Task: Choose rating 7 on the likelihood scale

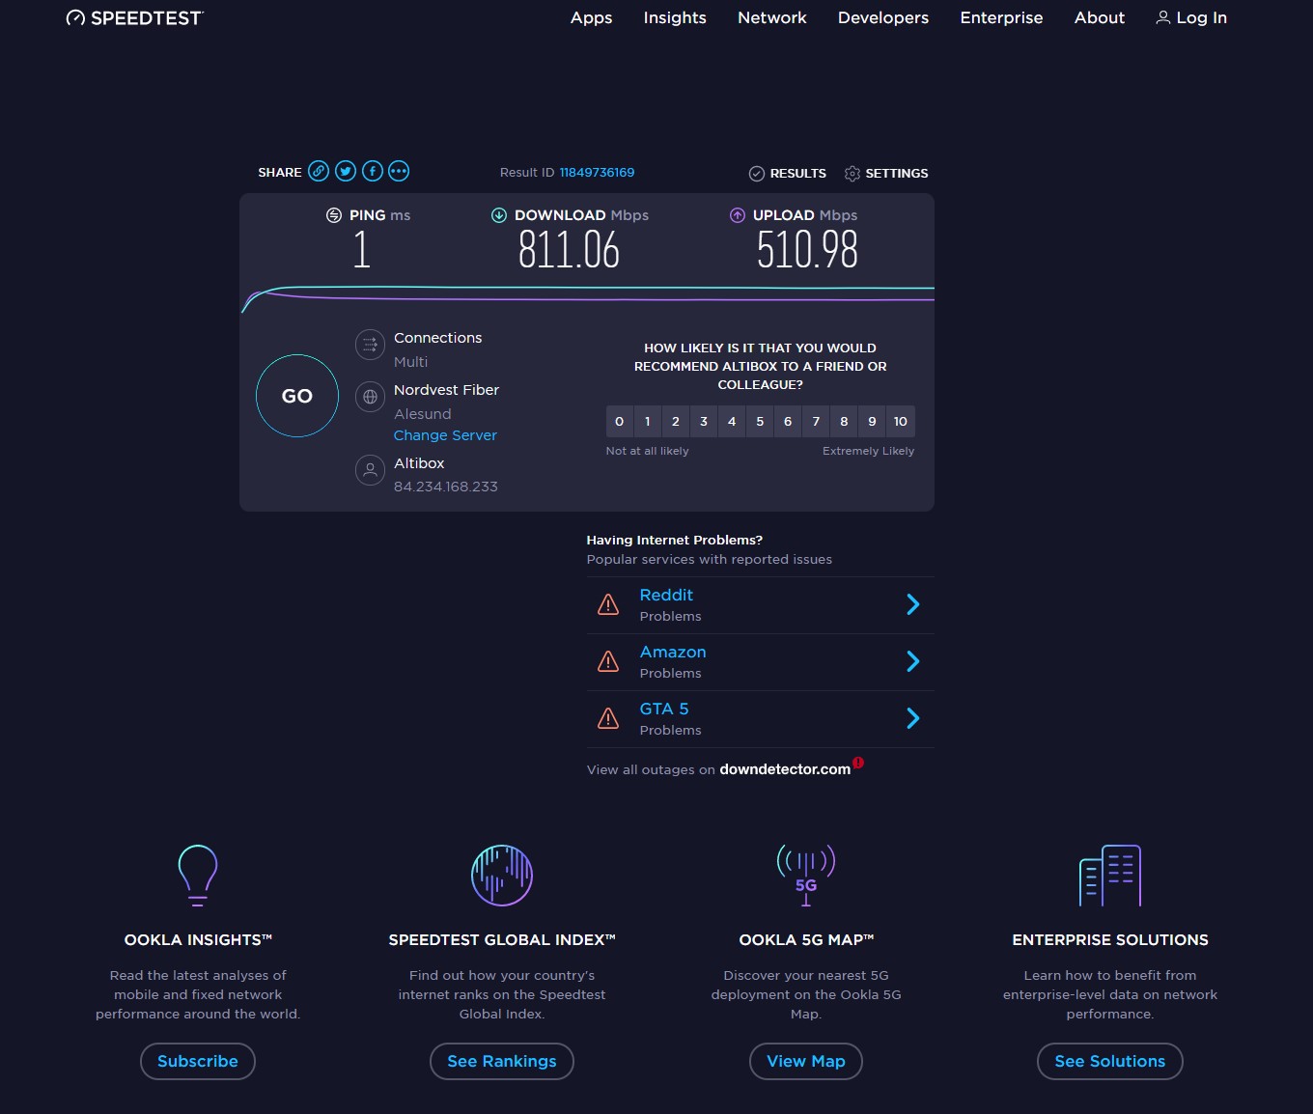Action: 816,422
